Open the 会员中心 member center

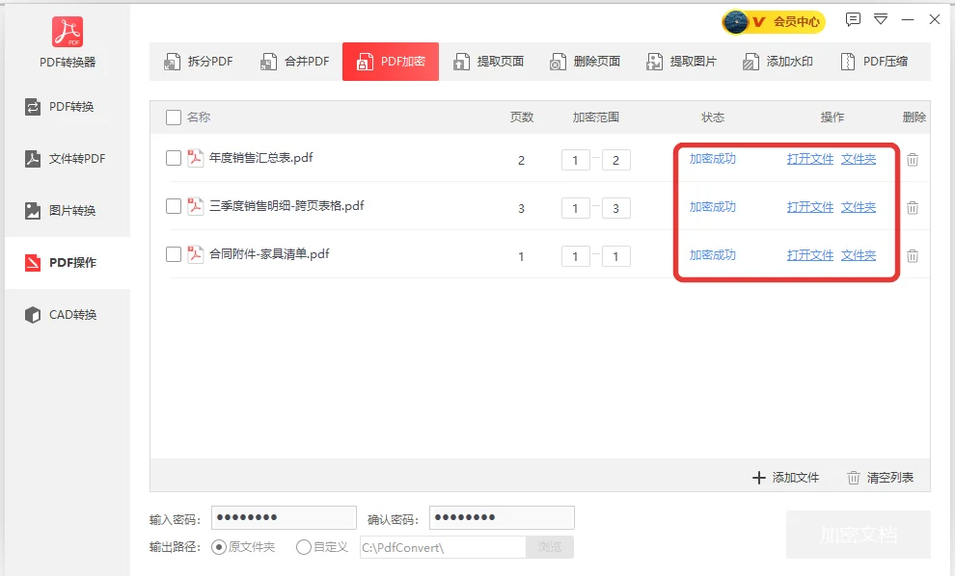(x=774, y=22)
